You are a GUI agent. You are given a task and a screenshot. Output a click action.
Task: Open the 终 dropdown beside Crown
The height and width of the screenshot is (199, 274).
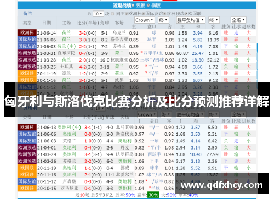(x=163, y=20)
